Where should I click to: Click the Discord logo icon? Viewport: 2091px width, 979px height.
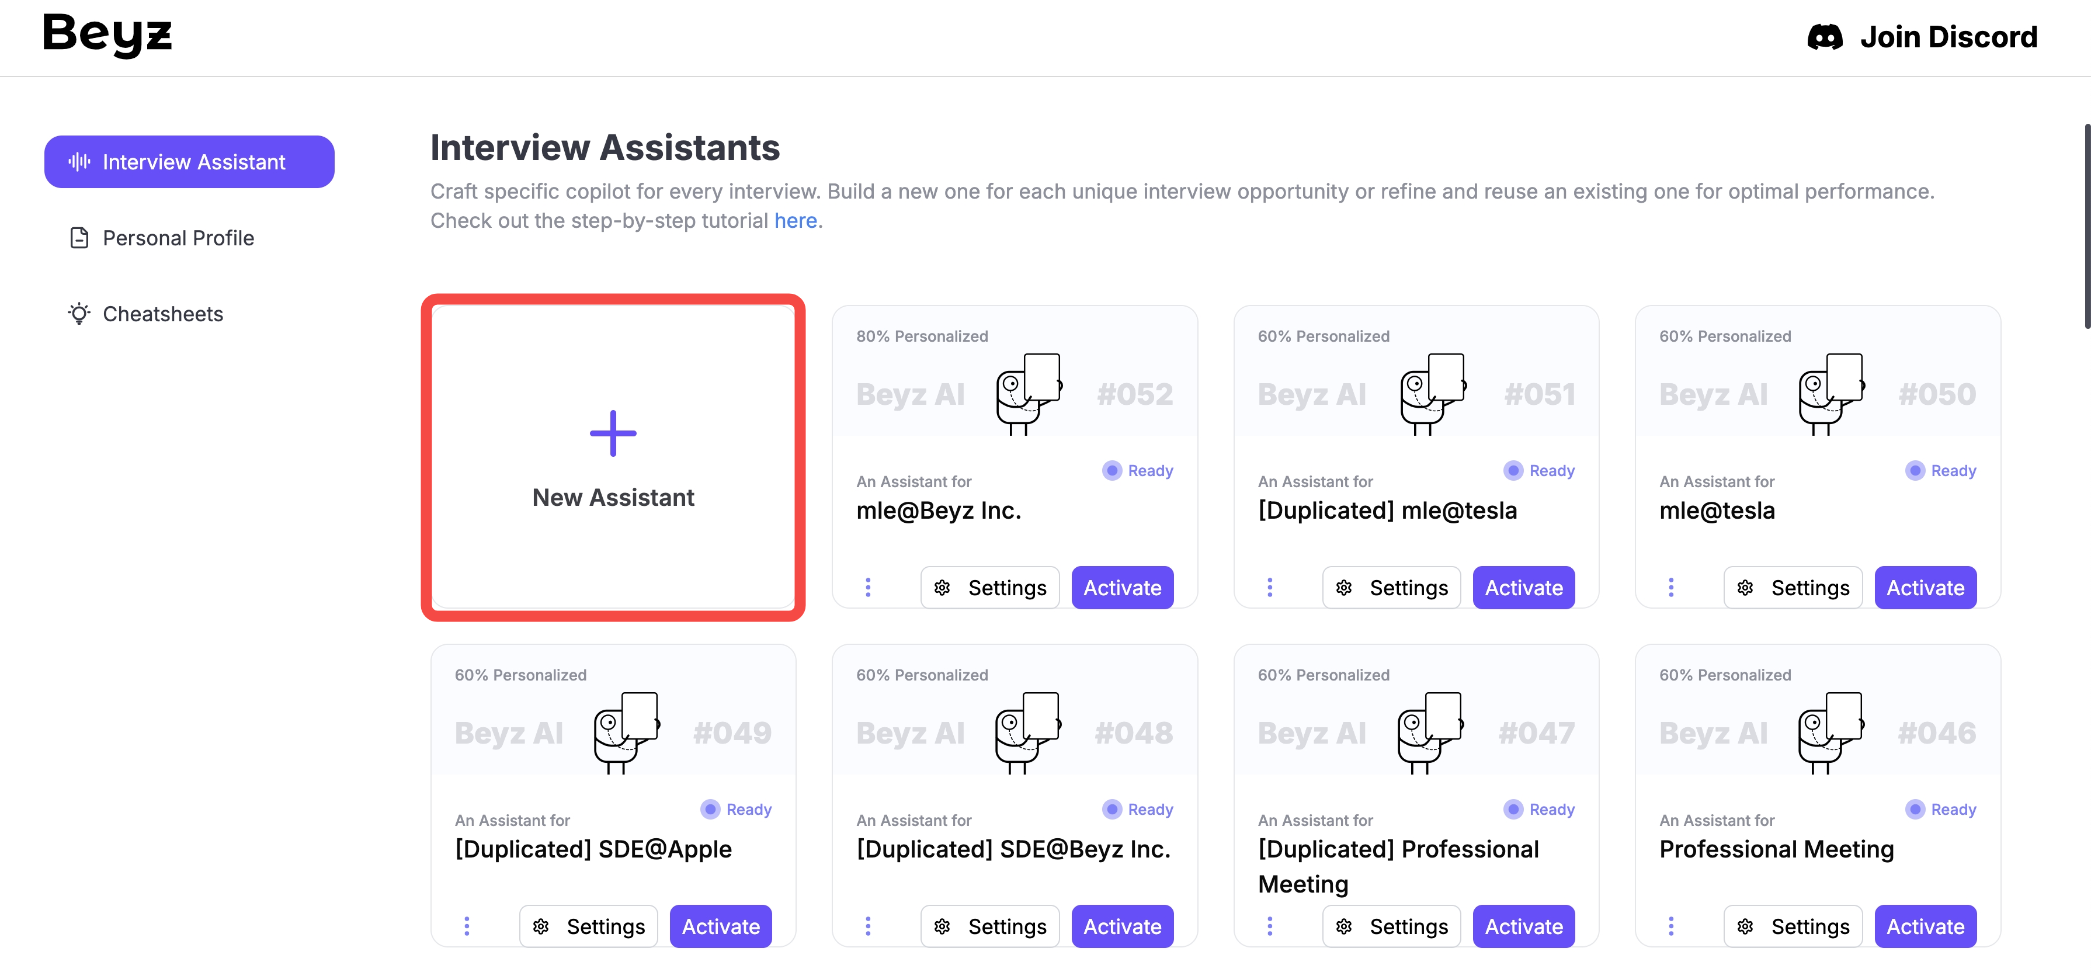point(1824,37)
